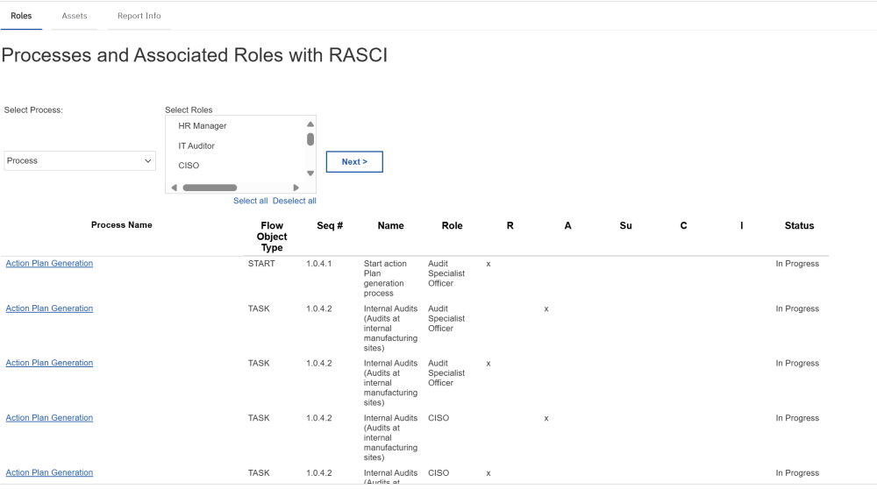
Task: Click the roles list horizontal scrollbar thumb
Action: pyautogui.click(x=210, y=188)
